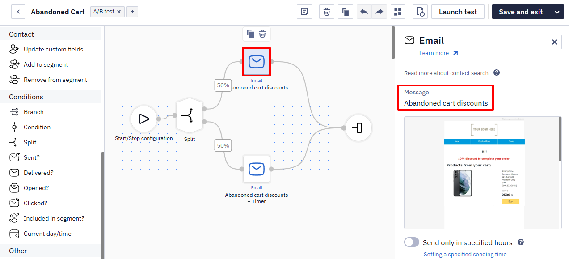Viewport: 569px width, 259px height.
Task: Click the end node on canvas
Action: (x=358, y=128)
